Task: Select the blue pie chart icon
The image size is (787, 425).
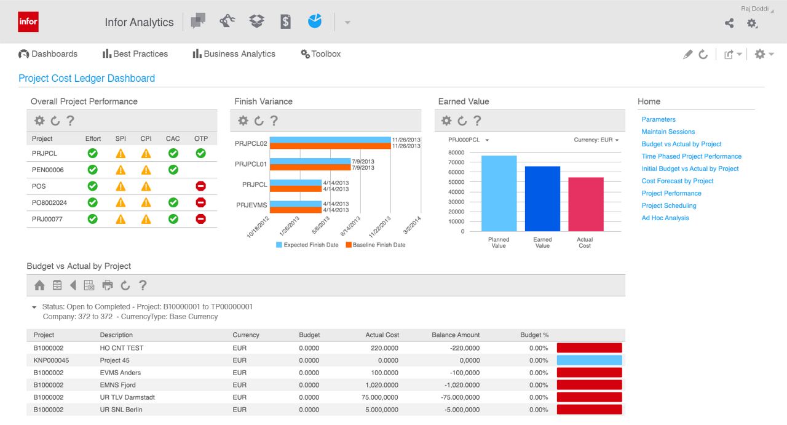Action: point(315,22)
